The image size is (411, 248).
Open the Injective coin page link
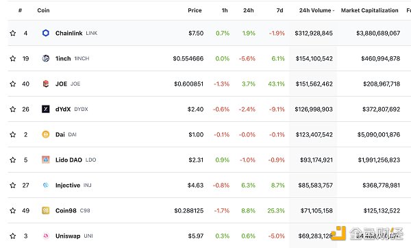68,186
